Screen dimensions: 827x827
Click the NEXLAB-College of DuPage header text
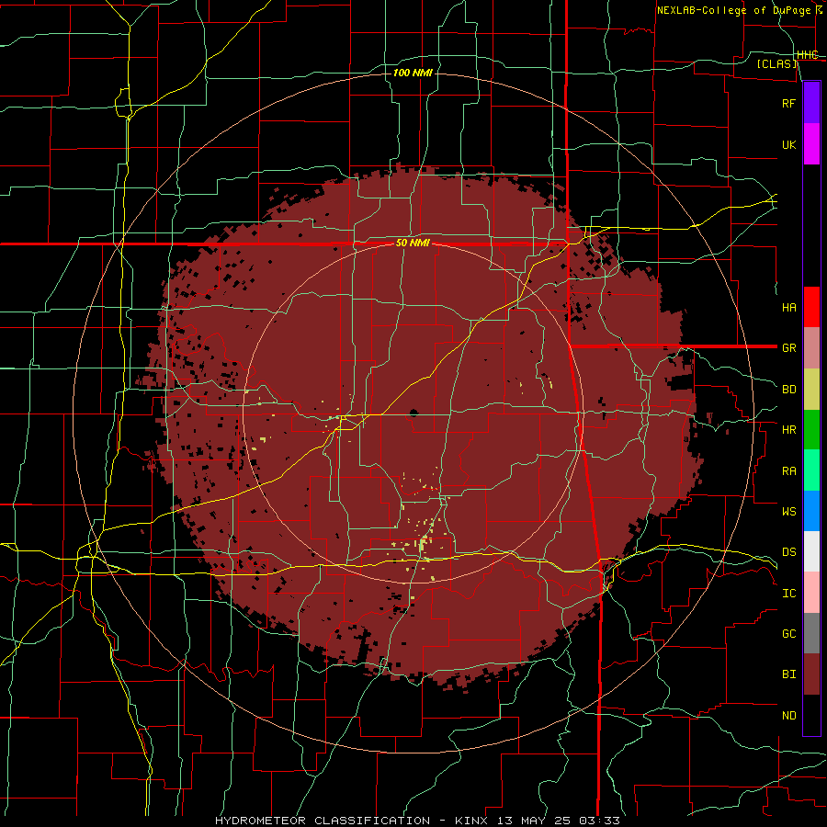[x=733, y=10]
